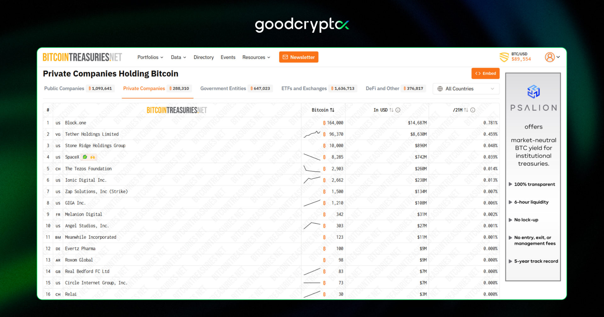Click the green leaf emoji beside SpaceX
604x317 pixels.
pyautogui.click(x=84, y=157)
